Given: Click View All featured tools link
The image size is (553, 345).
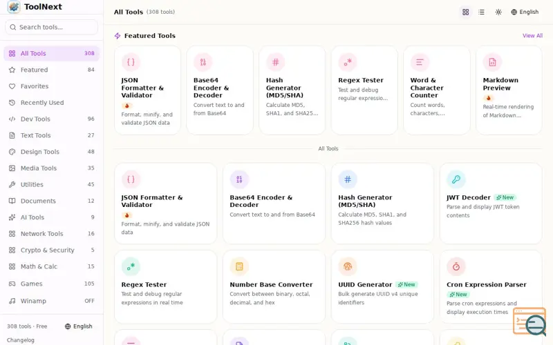Looking at the screenshot, I should point(532,36).
